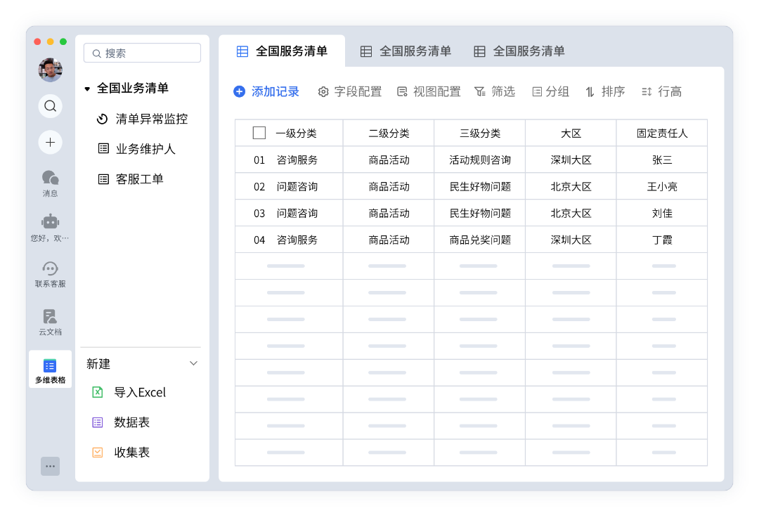Screen dimensions: 759x513
Task: Create a new 收集表
Action: click(x=121, y=453)
